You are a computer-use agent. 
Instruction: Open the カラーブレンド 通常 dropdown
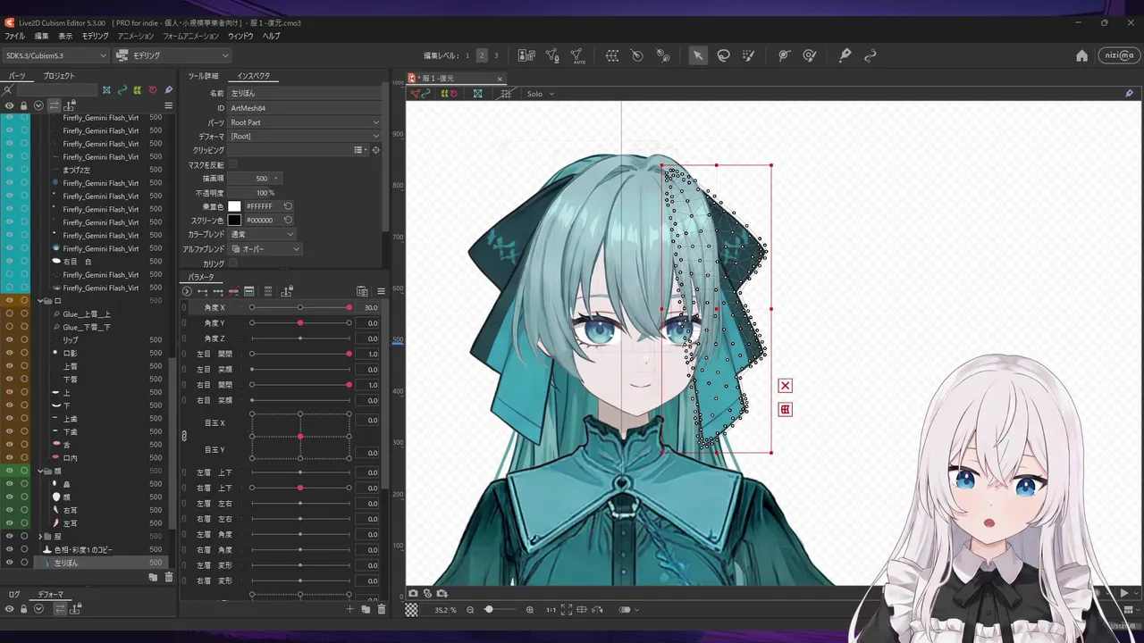point(262,234)
